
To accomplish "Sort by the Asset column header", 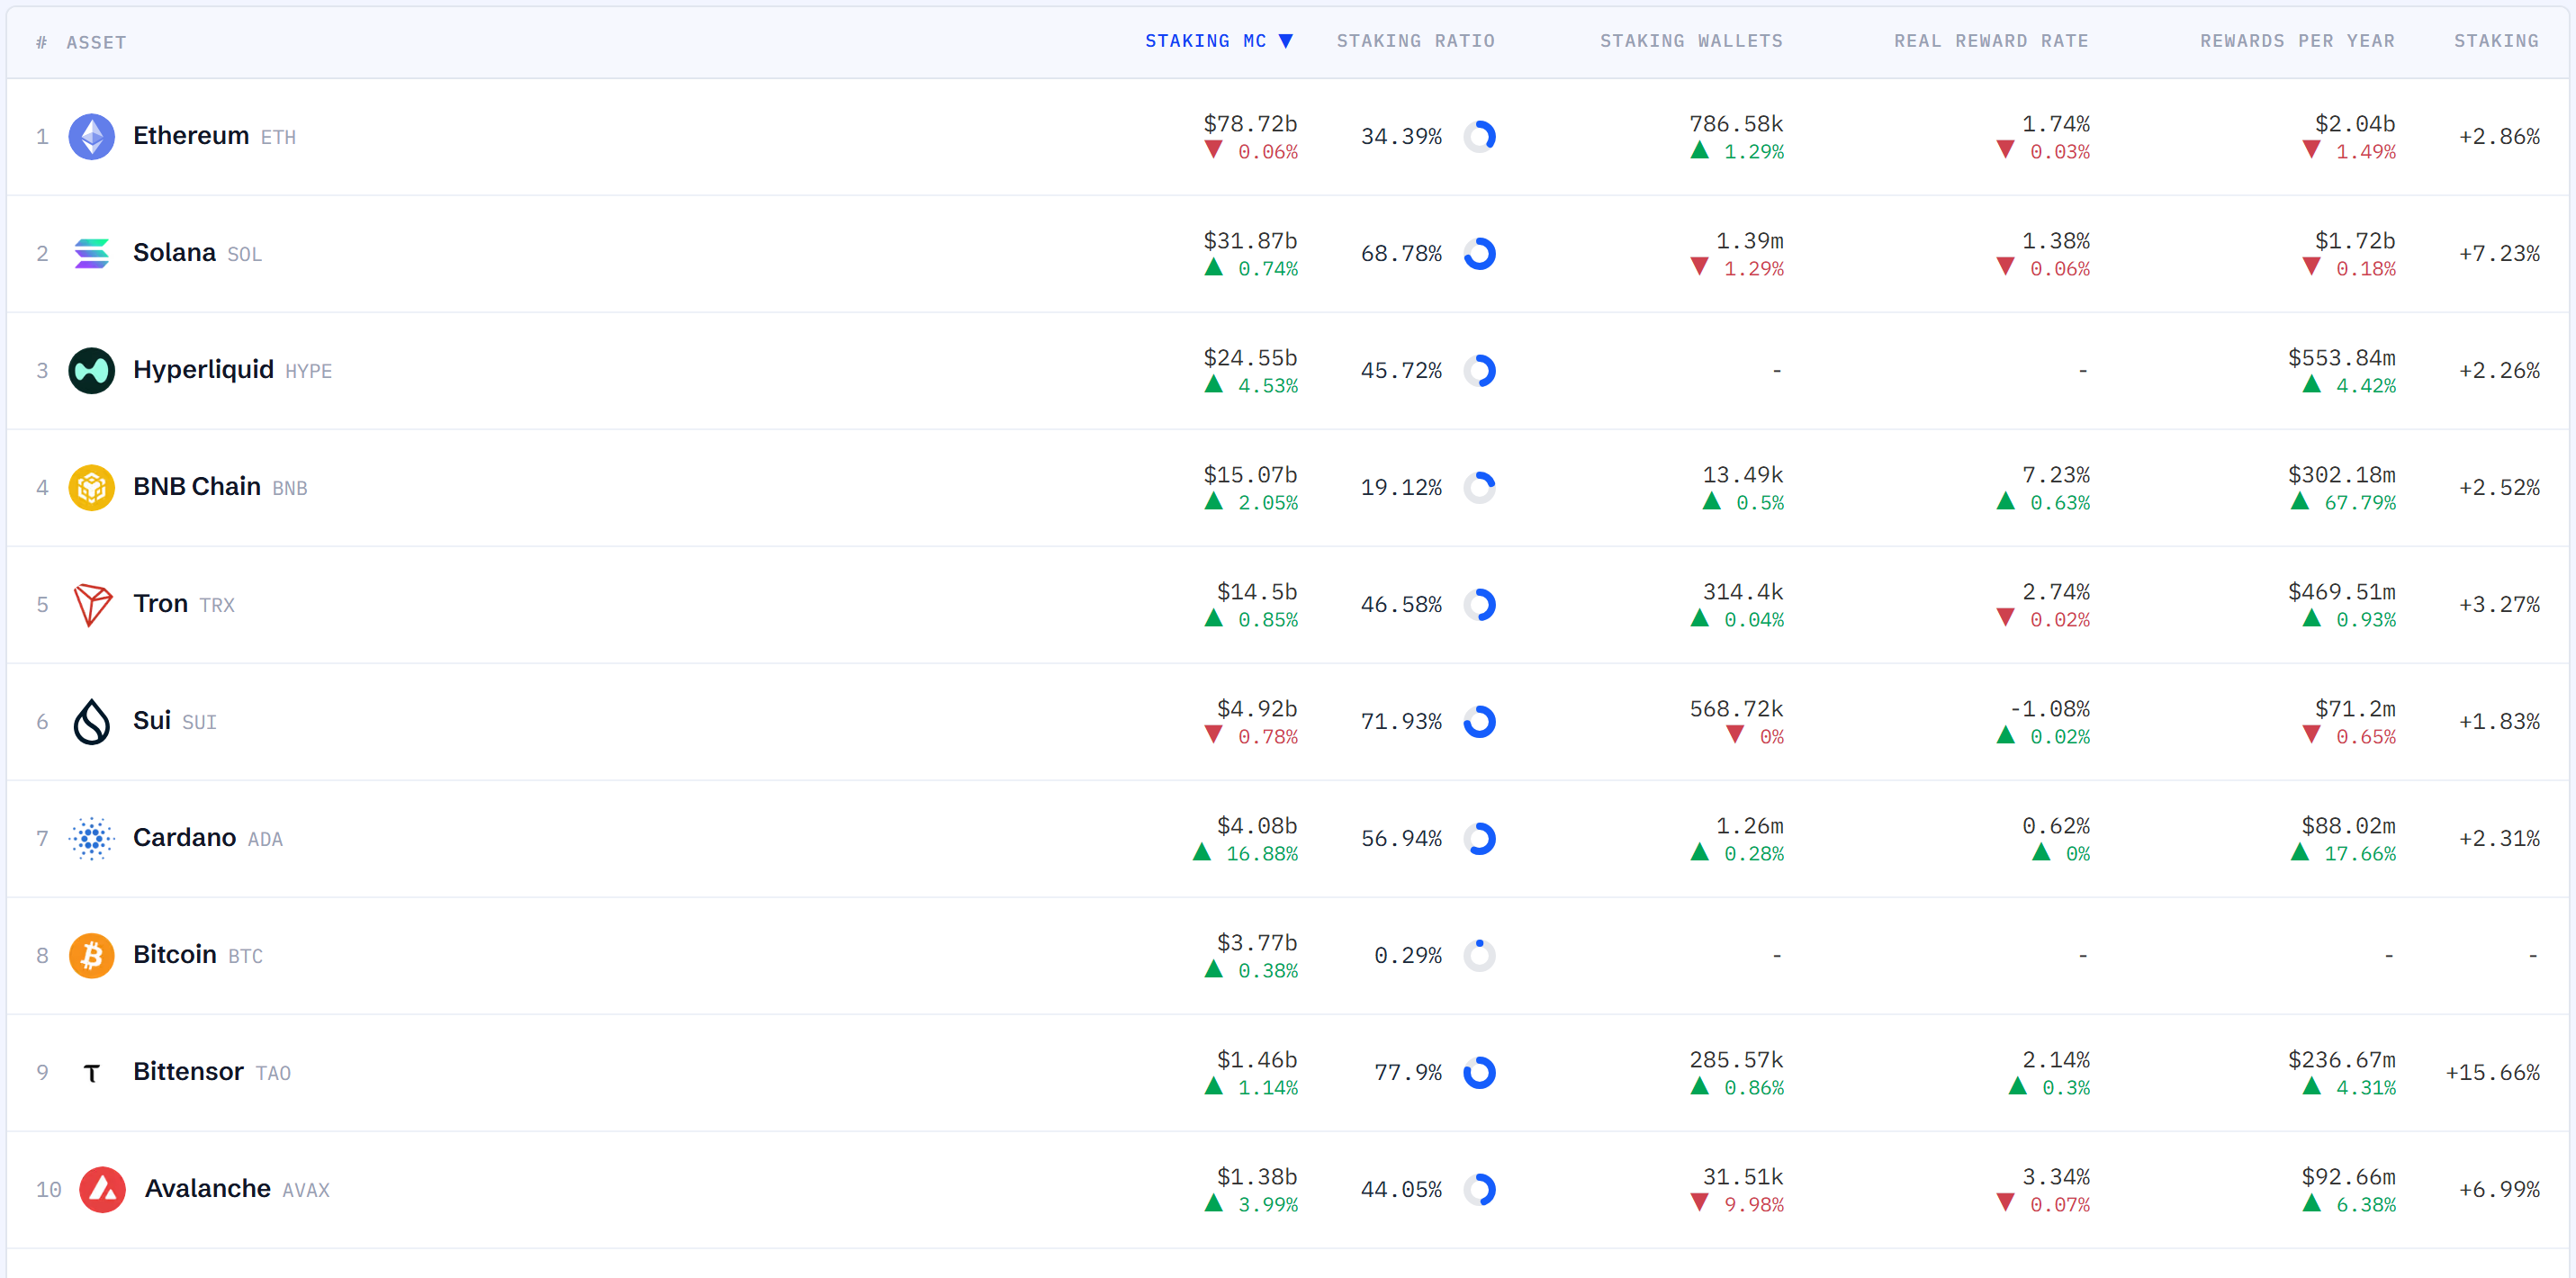I will [x=96, y=42].
